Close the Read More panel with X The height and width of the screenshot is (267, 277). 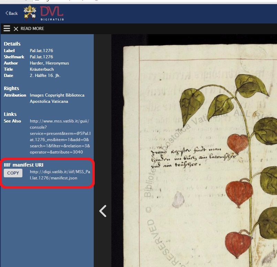coord(16,29)
